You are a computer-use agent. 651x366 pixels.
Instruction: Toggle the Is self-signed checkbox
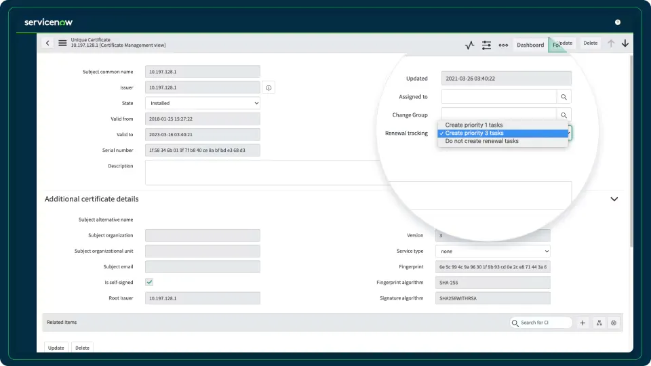(149, 282)
